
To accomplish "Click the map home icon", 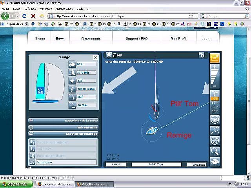I will (x=109, y=55).
